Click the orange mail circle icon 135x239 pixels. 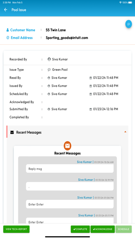point(67,146)
